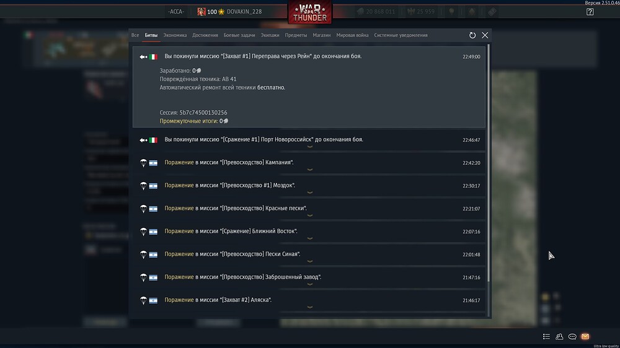620x348 pixels.
Task: Click the message log vertical scrollbar
Action: pos(488,161)
